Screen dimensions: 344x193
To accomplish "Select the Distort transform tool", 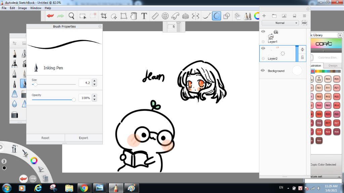I will pos(124,16).
